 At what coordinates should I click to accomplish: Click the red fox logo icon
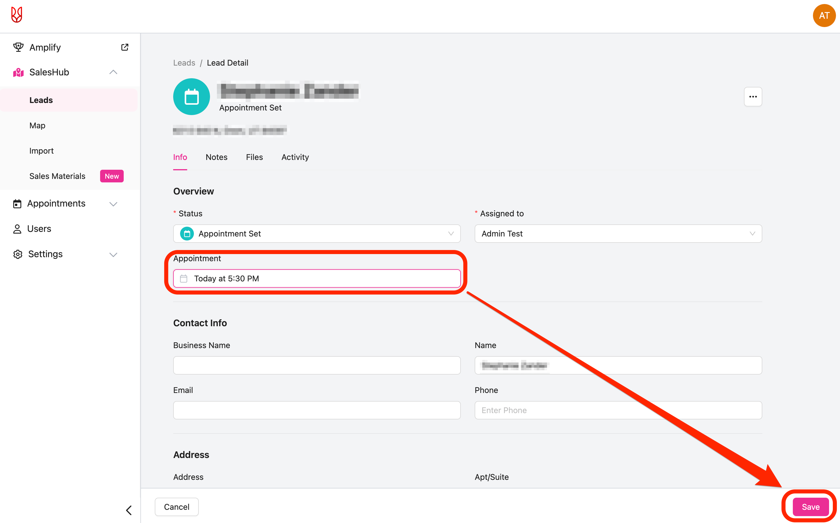coord(17,15)
